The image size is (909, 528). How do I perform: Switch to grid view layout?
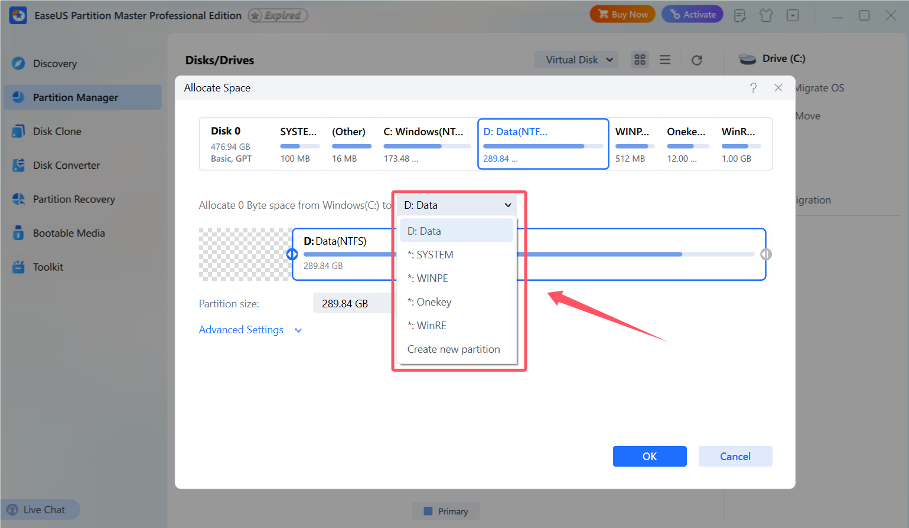tap(640, 60)
